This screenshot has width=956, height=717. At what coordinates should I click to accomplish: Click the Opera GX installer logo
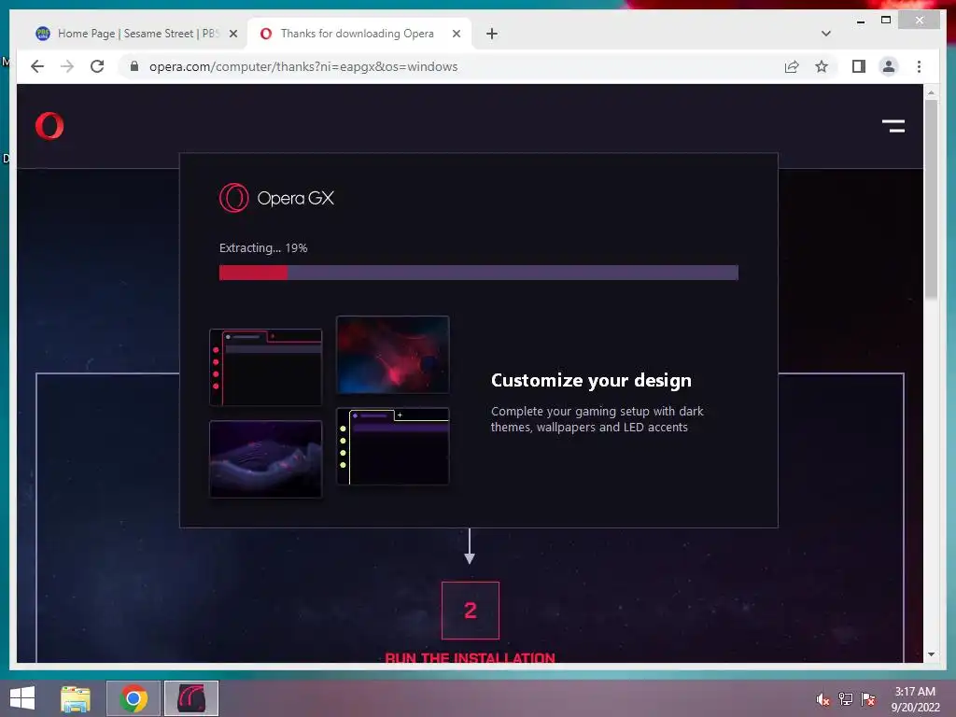point(276,198)
